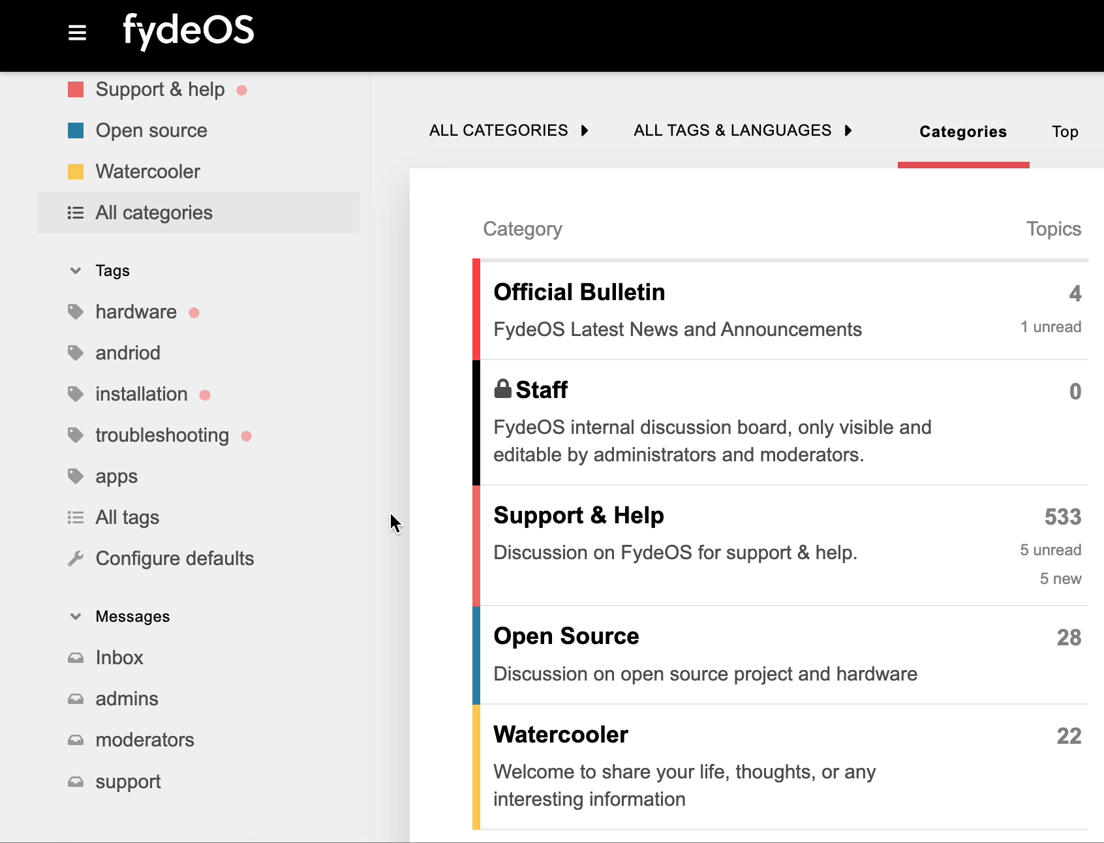Viewport: 1104px width, 843px height.
Task: Click 'Discussion on FydeOS for support & help.'
Action: click(675, 553)
